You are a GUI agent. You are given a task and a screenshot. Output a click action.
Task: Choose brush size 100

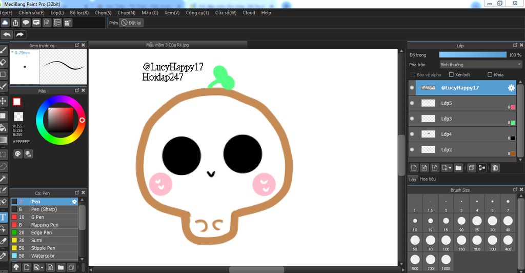click(x=446, y=243)
